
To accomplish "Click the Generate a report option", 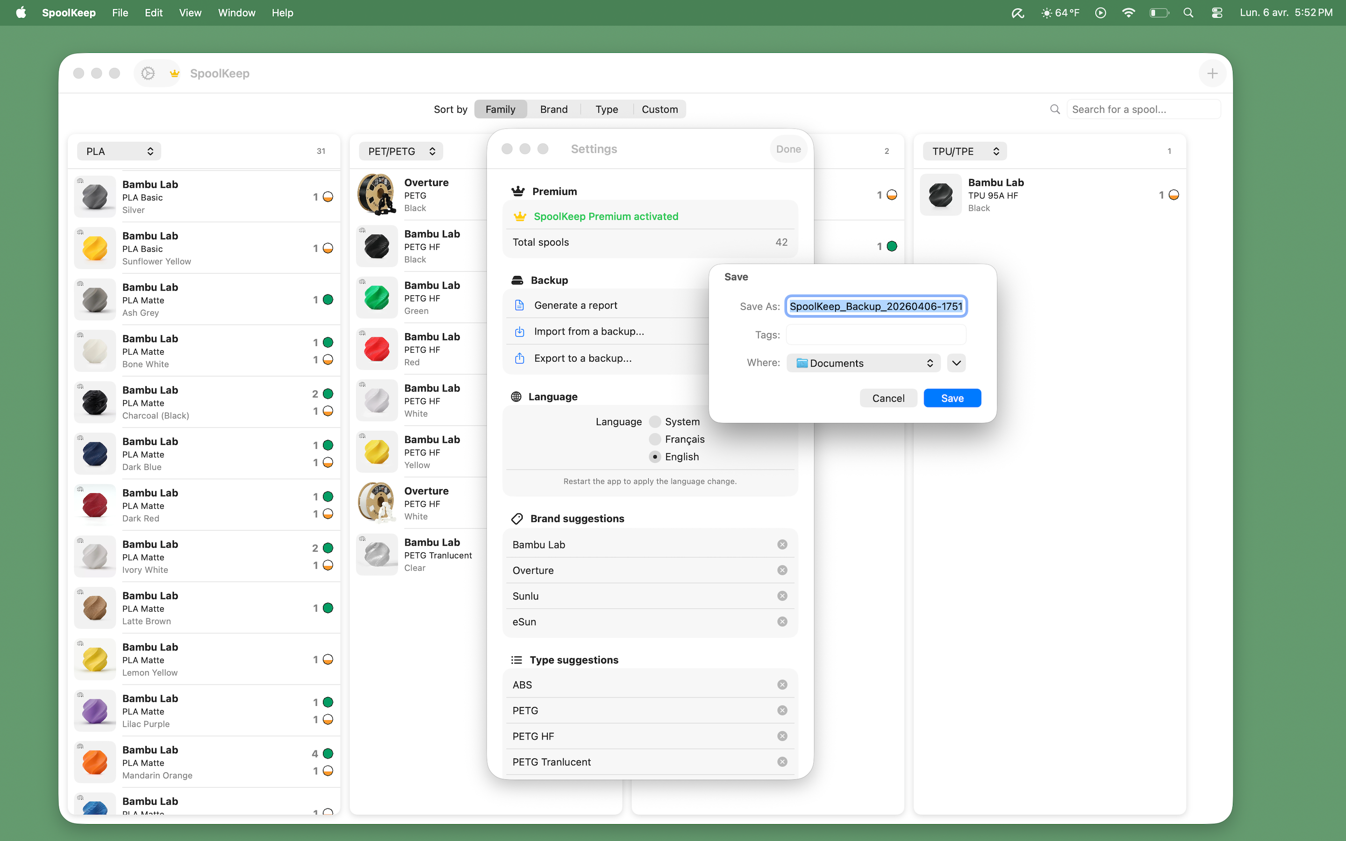I will click(576, 306).
